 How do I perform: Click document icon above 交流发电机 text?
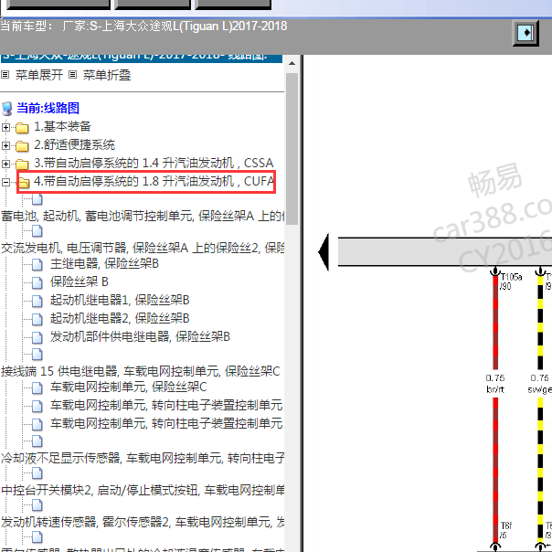[x=37, y=231]
